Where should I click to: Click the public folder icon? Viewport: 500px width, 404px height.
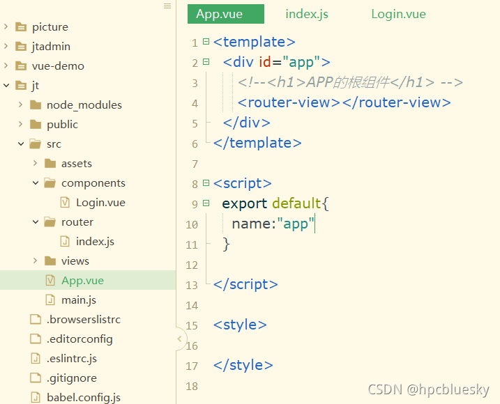point(36,124)
